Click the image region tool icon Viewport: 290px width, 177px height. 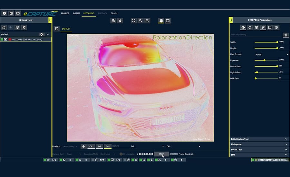(168, 21)
